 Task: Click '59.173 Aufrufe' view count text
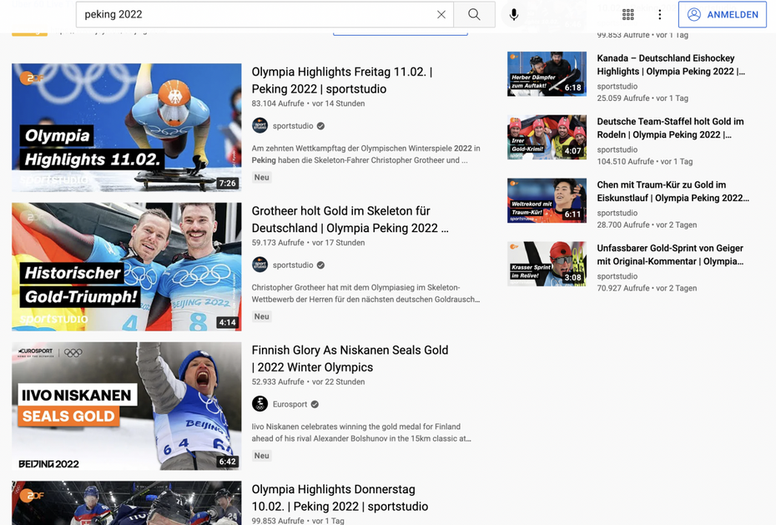tap(278, 242)
